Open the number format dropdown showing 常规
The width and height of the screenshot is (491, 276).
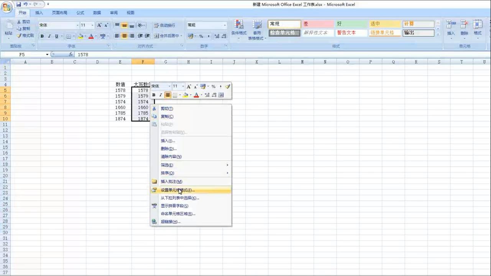coord(224,25)
